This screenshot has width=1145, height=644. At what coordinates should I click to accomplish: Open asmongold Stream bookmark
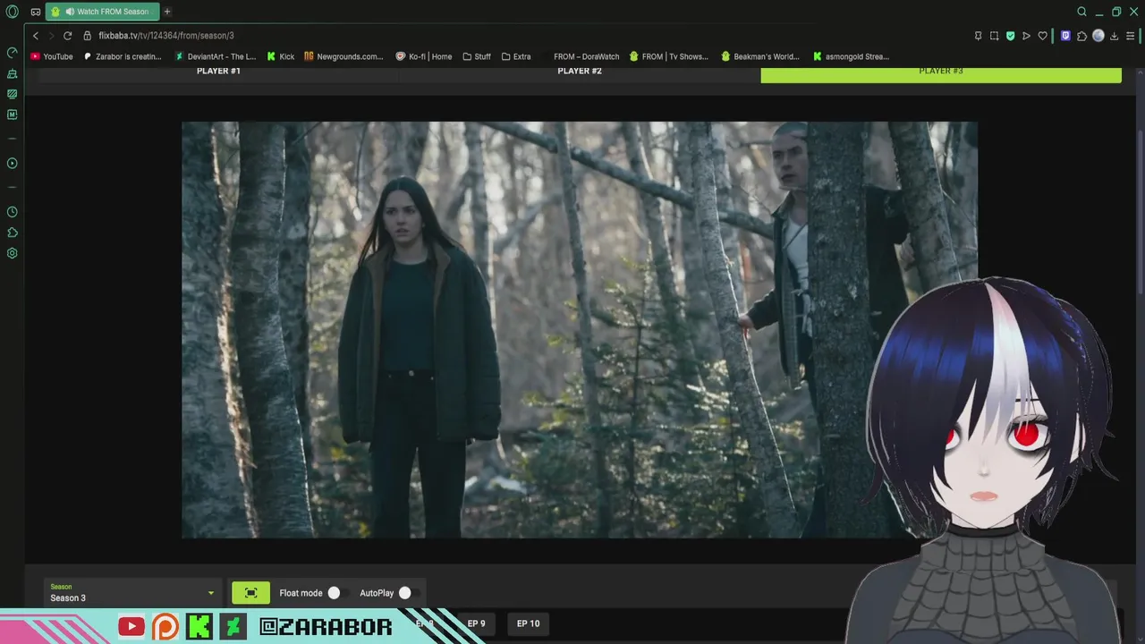851,56
